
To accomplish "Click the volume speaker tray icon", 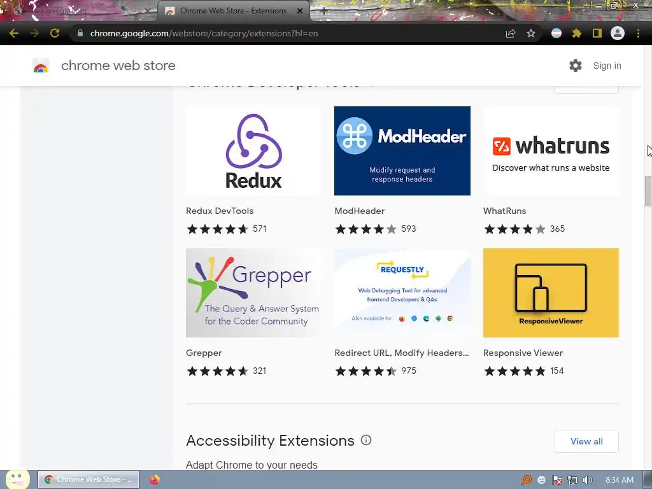I will (588, 480).
